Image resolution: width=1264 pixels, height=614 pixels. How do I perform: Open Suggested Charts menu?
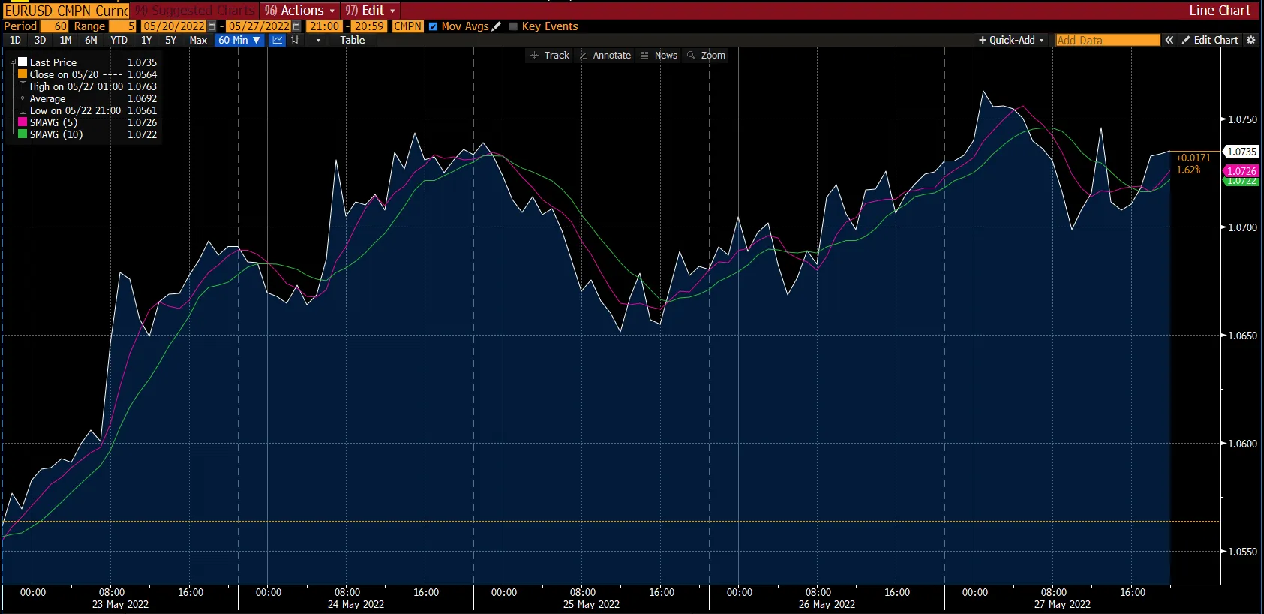194,11
